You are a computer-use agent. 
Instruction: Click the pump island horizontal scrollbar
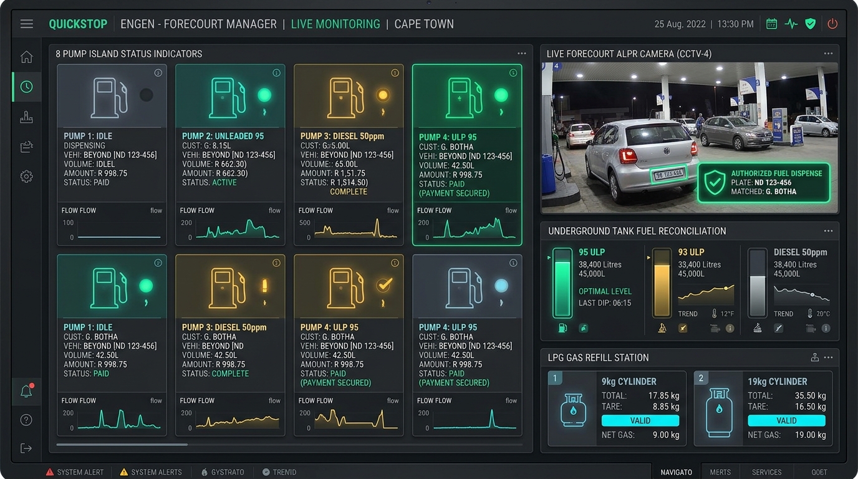point(122,445)
